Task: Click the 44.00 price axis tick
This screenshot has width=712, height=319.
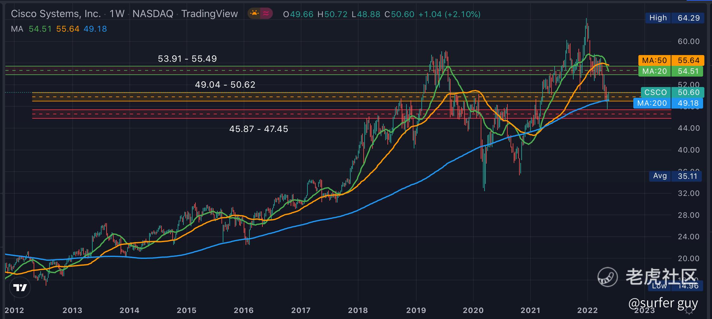Action: (x=689, y=128)
